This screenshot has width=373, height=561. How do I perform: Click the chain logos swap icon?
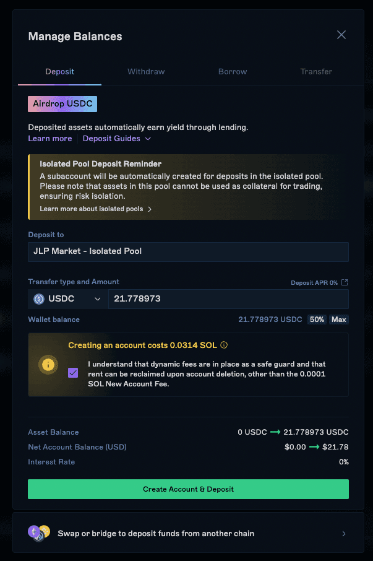(39, 533)
